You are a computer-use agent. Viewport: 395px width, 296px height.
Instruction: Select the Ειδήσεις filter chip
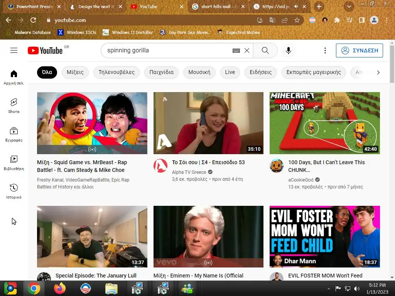[x=261, y=72]
